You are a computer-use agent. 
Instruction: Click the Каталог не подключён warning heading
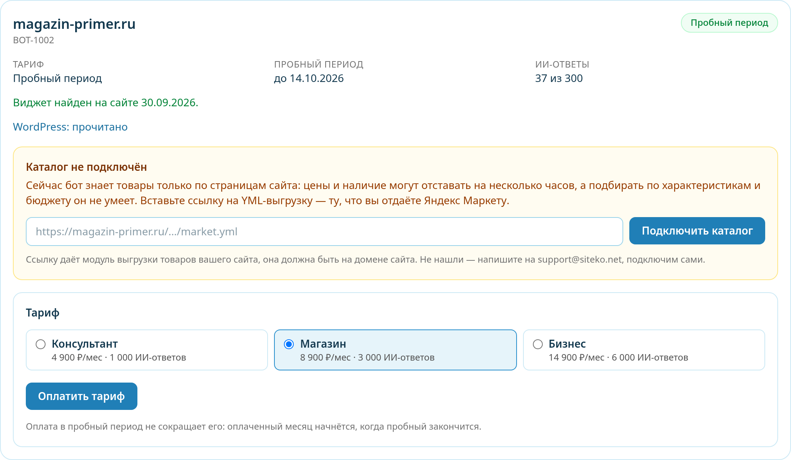pyautogui.click(x=86, y=167)
